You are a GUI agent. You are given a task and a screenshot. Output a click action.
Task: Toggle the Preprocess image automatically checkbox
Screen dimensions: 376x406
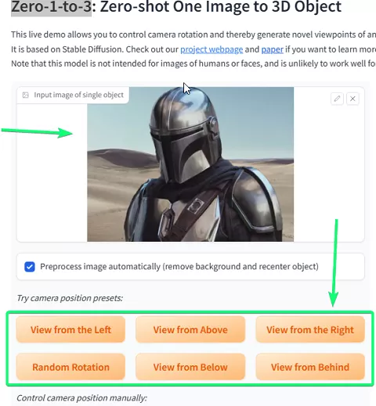pyautogui.click(x=30, y=267)
